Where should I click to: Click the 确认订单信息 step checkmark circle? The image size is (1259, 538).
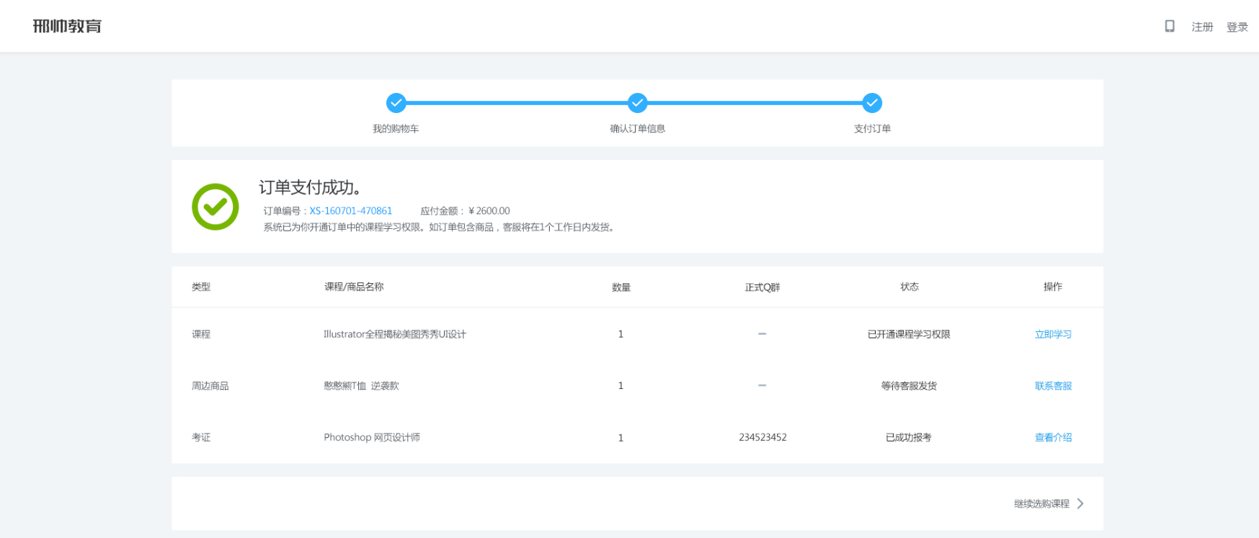click(637, 103)
